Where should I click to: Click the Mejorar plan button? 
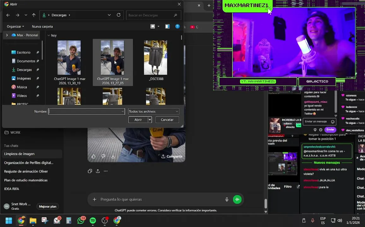click(48, 206)
